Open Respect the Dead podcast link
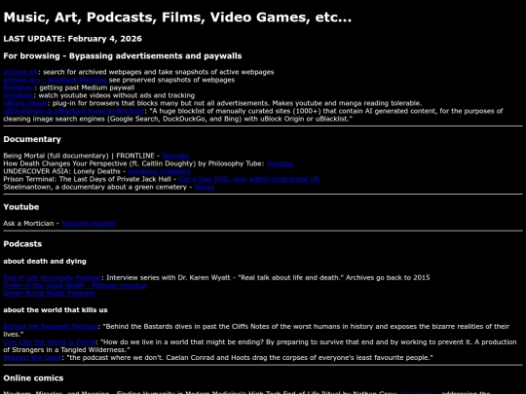Screen dimensions: 526x394 pos(32,357)
